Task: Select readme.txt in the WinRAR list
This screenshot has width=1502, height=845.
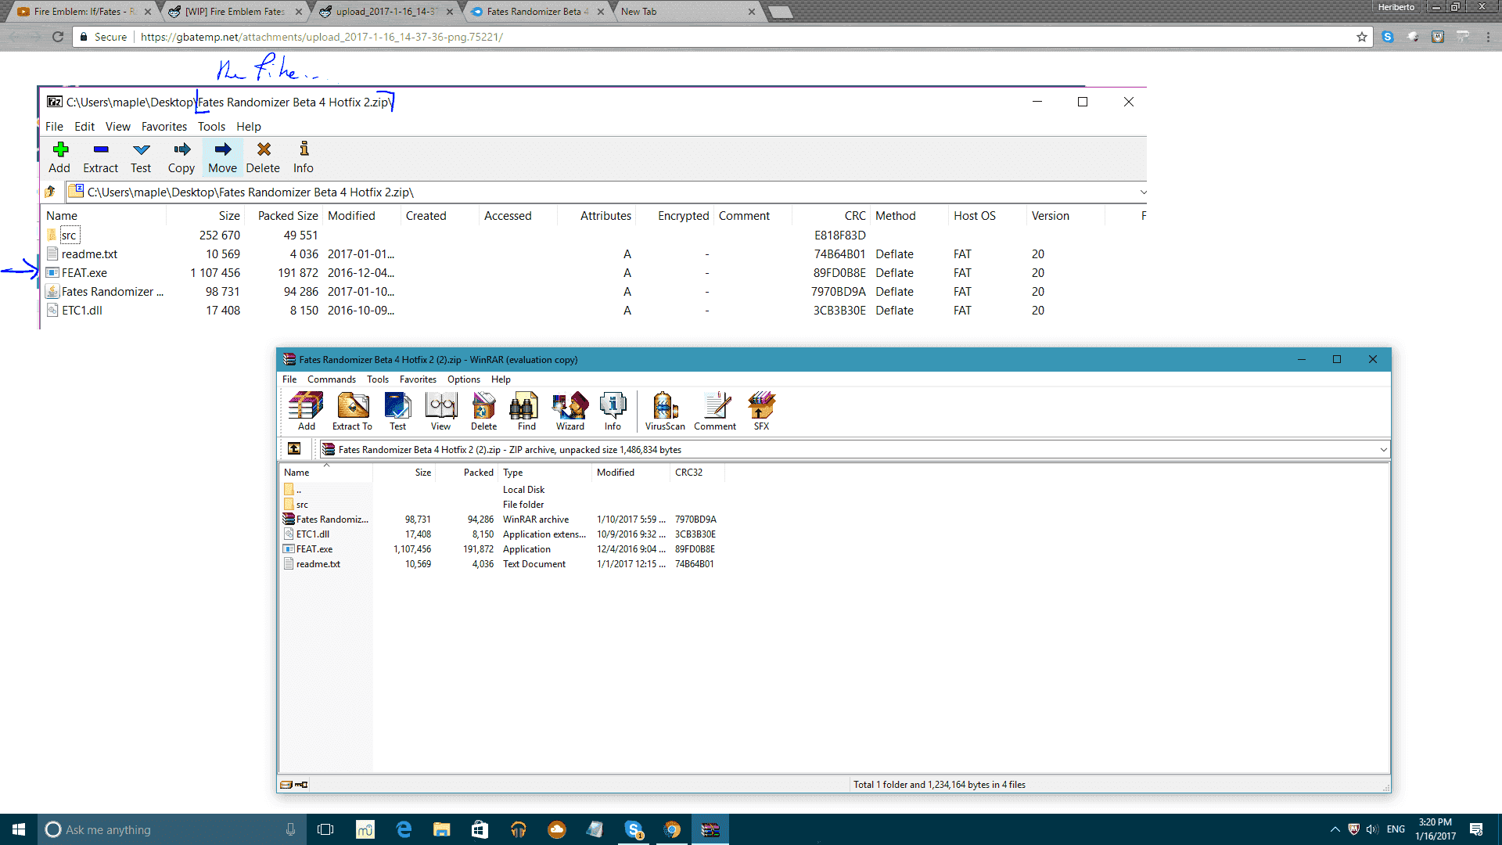Action: tap(318, 564)
